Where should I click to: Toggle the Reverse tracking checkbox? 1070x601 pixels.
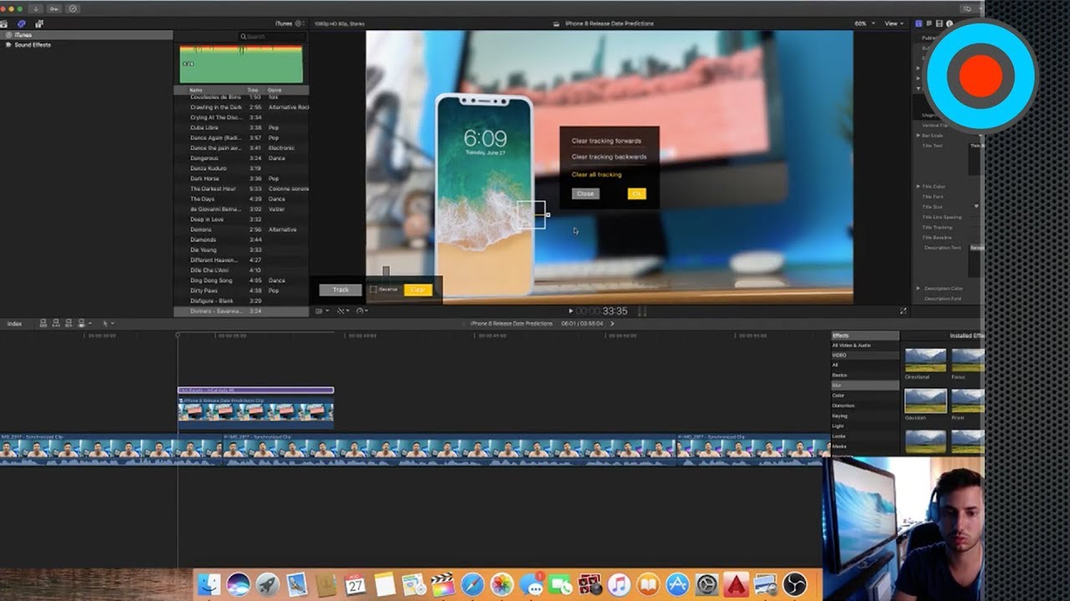click(x=374, y=290)
